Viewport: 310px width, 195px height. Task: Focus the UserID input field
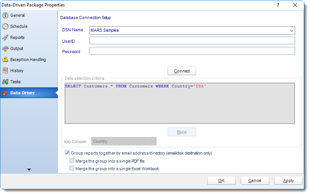[x=192, y=40]
